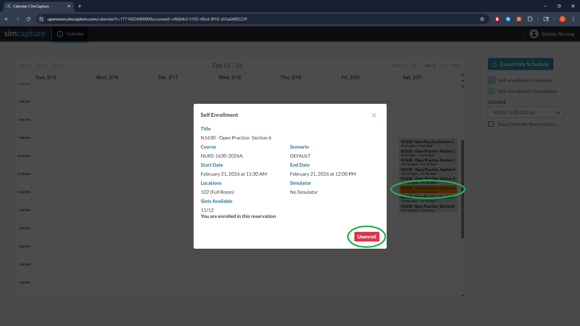The height and width of the screenshot is (326, 580).
Task: Toggle the Self-enrollment Available filter box
Action: [491, 80]
